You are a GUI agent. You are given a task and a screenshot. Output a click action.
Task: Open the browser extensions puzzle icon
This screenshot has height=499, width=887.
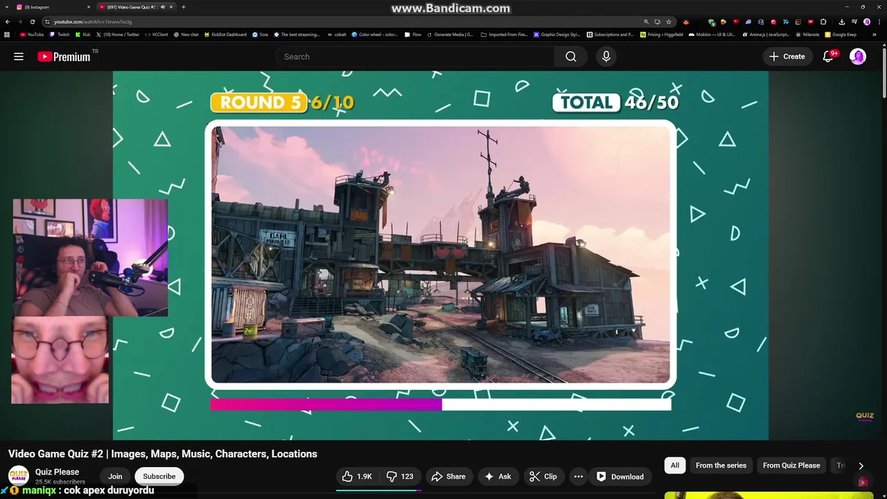click(x=823, y=21)
